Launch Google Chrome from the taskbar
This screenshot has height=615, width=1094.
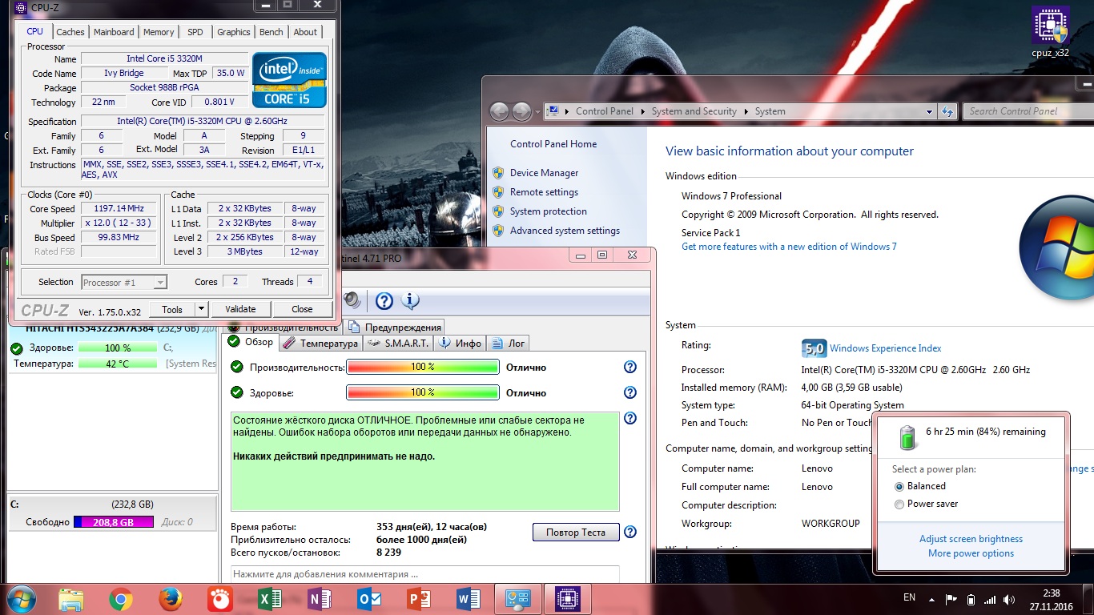point(121,599)
